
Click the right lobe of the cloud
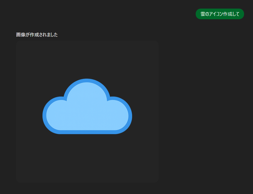click(119, 115)
